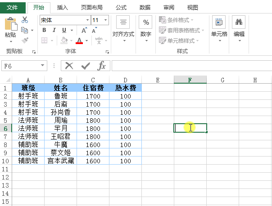This screenshot has width=272, height=206.
Task: Select header cell 班级
Action: pyautogui.click(x=28, y=88)
